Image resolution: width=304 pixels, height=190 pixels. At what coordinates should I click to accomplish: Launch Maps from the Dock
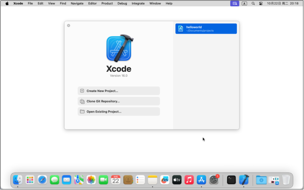pyautogui.click(x=79, y=180)
